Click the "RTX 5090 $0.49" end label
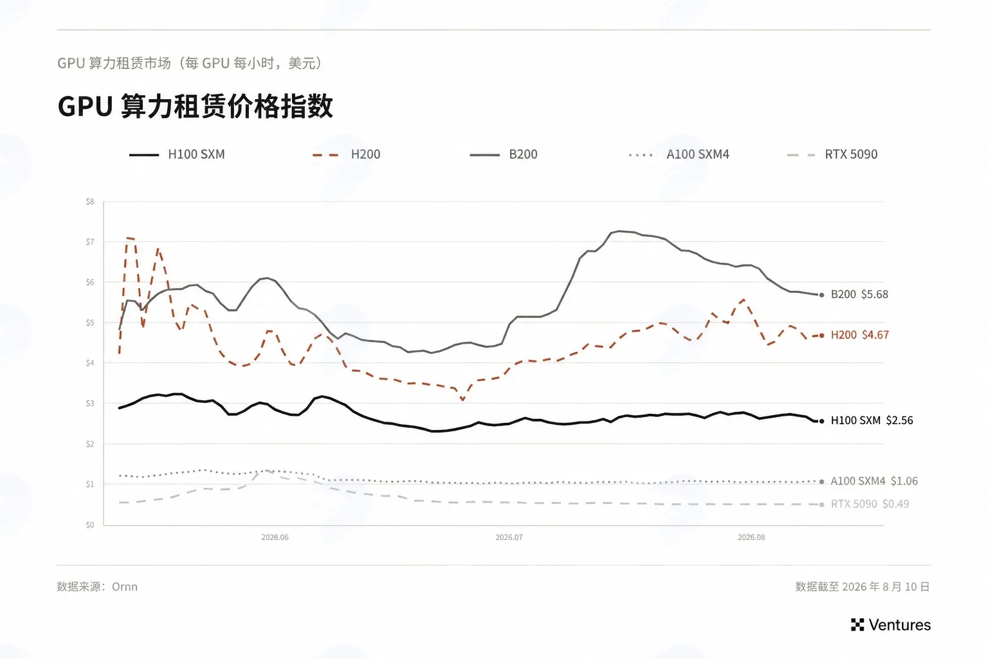988x659 pixels. (x=870, y=504)
